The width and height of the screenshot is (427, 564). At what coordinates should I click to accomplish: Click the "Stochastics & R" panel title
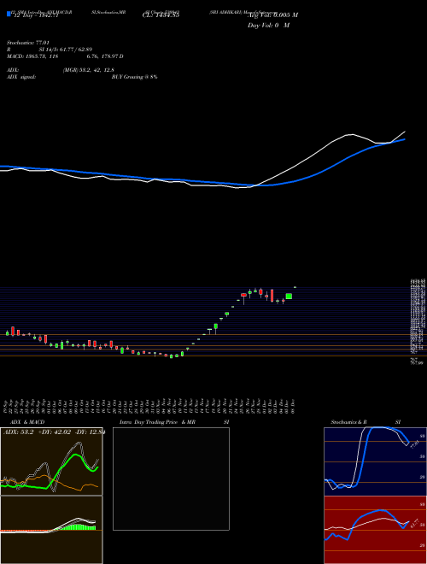(349, 422)
